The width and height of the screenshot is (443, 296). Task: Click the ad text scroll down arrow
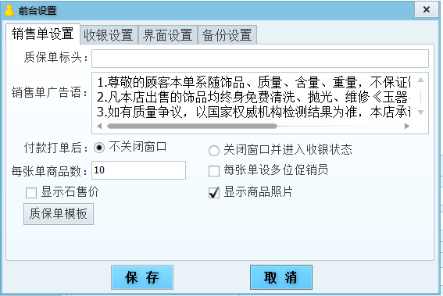(x=420, y=112)
